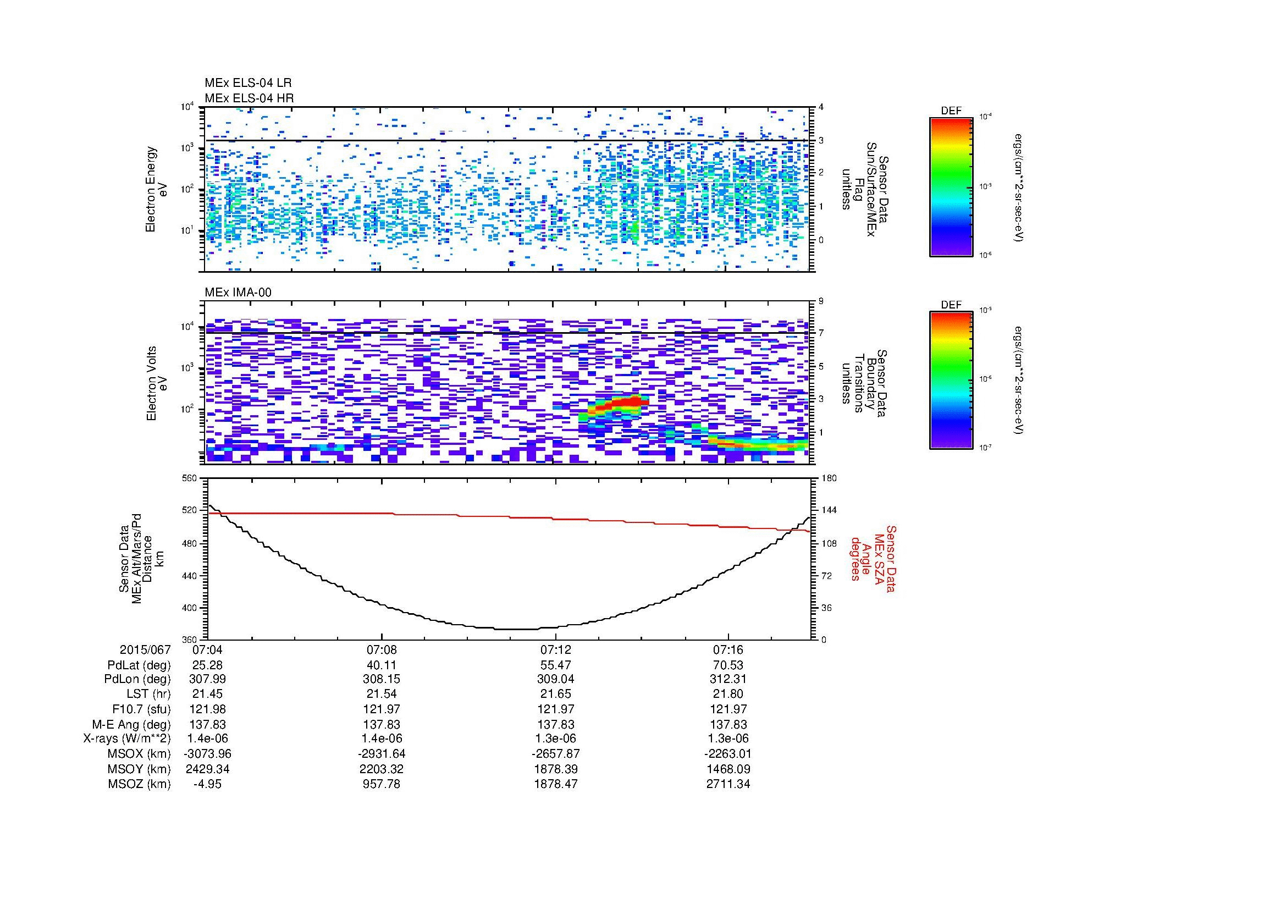Click the 'MSOZ (km)' row label

coord(140,784)
